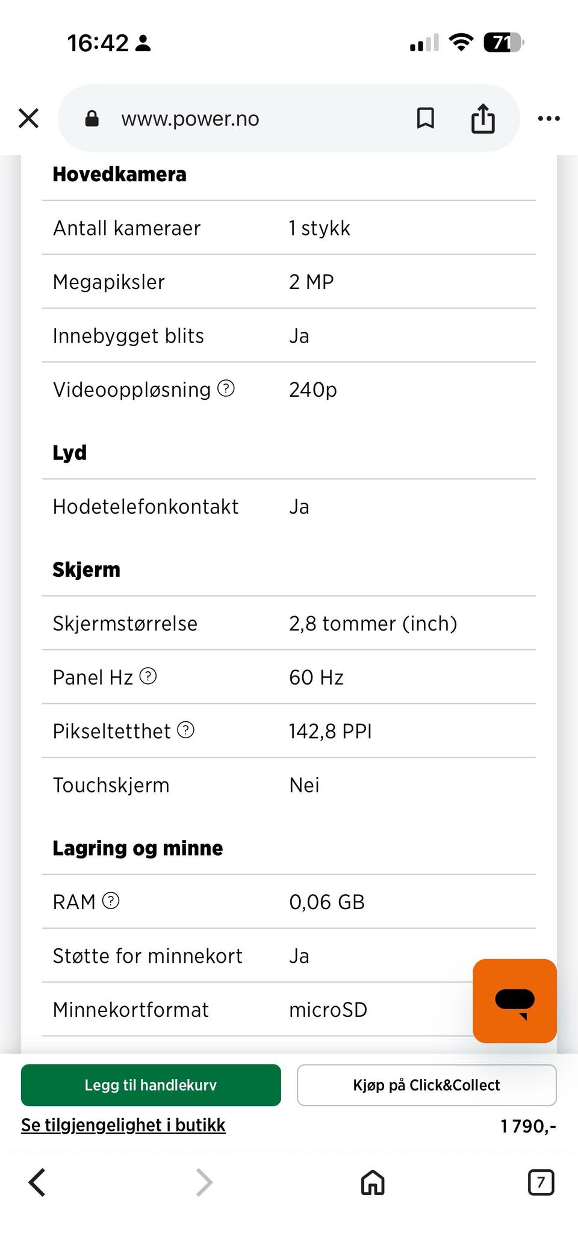Open the share sheet icon
Screen dimensions: 578x1256
pos(483,118)
